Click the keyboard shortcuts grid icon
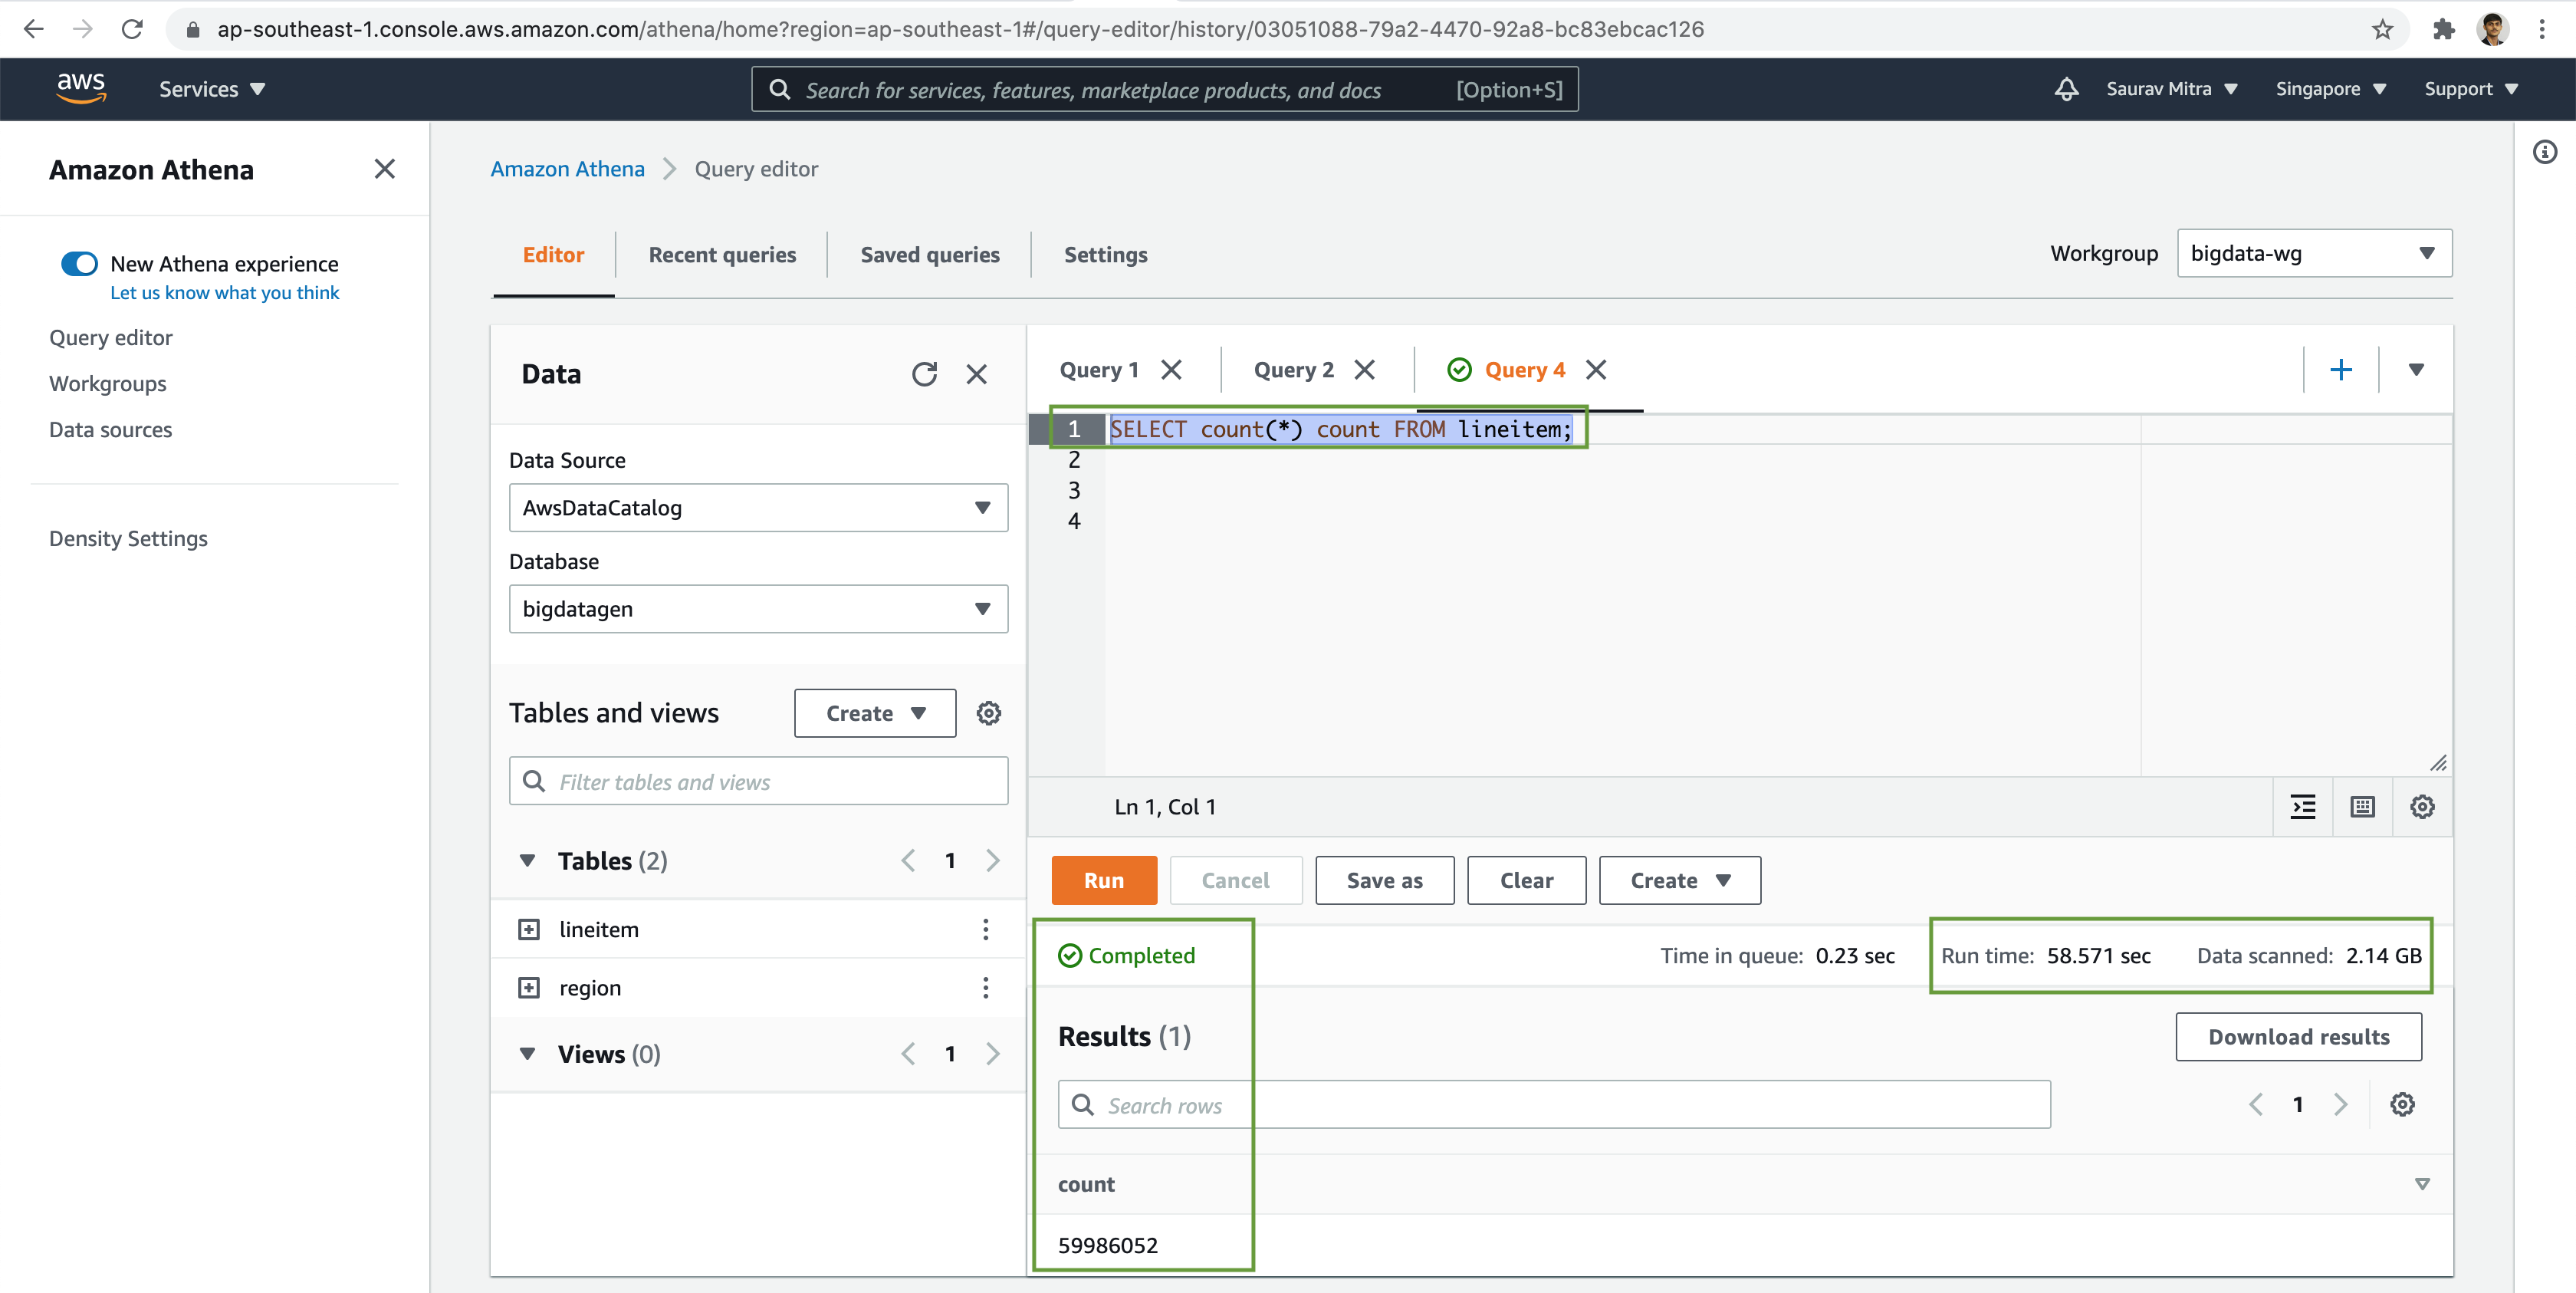Screen dimensions: 2576x1293 tap(2362, 807)
